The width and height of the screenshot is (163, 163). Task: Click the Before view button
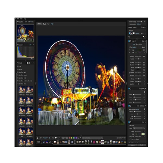(x=39, y=24)
